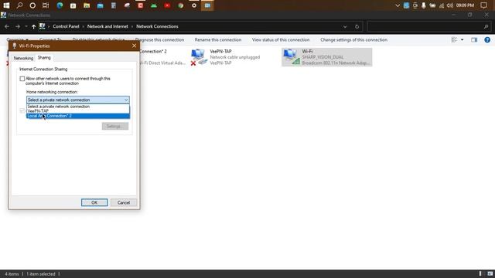Switch to Networking tab in Wi-Fi Properties

(23, 59)
